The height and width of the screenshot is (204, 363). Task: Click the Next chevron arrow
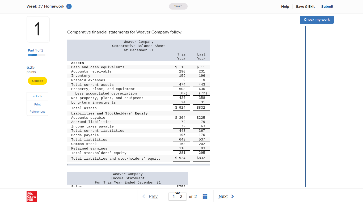tap(232, 196)
